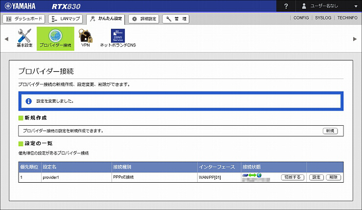The width and height of the screenshot is (362, 210).
Task: Click the 接続種別 column header
Action: pos(155,167)
